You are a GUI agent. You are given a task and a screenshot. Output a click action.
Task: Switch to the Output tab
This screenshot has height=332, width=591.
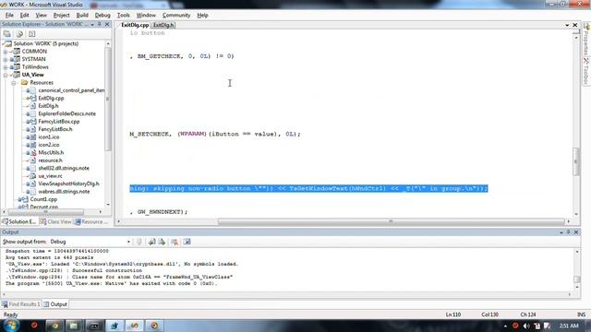click(x=55, y=304)
